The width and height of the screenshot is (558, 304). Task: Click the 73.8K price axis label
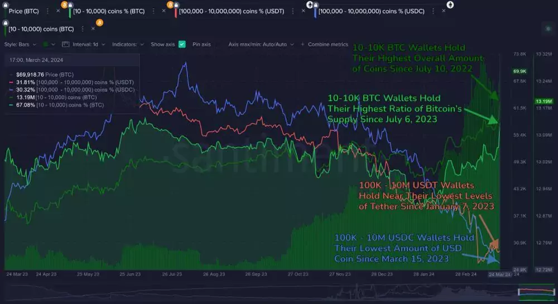pyautogui.click(x=519, y=54)
